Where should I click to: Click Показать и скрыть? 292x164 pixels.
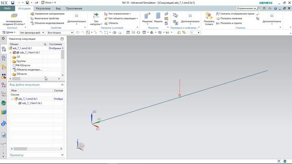[229, 23]
